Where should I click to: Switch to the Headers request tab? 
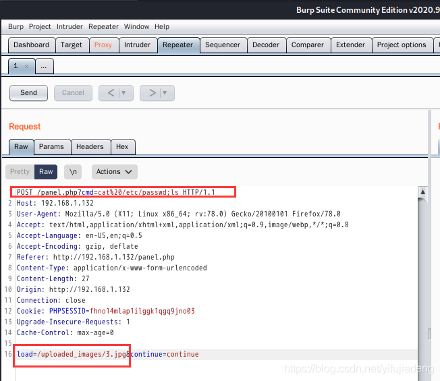pos(90,146)
